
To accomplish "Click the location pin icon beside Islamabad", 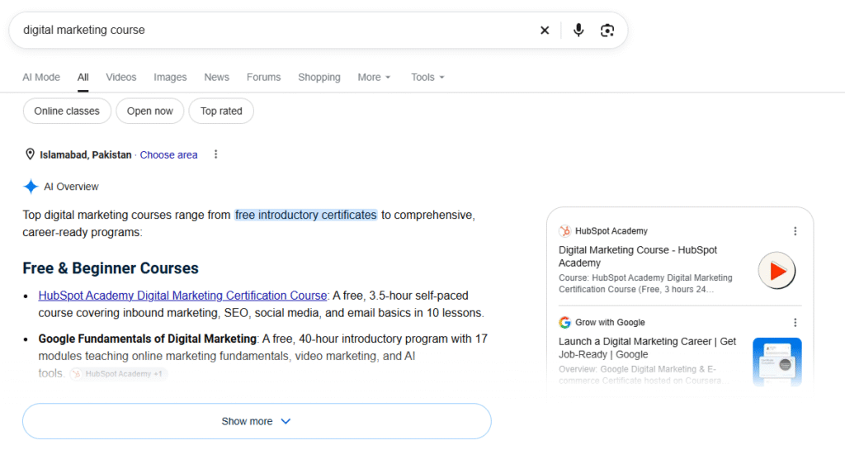I will tap(31, 154).
